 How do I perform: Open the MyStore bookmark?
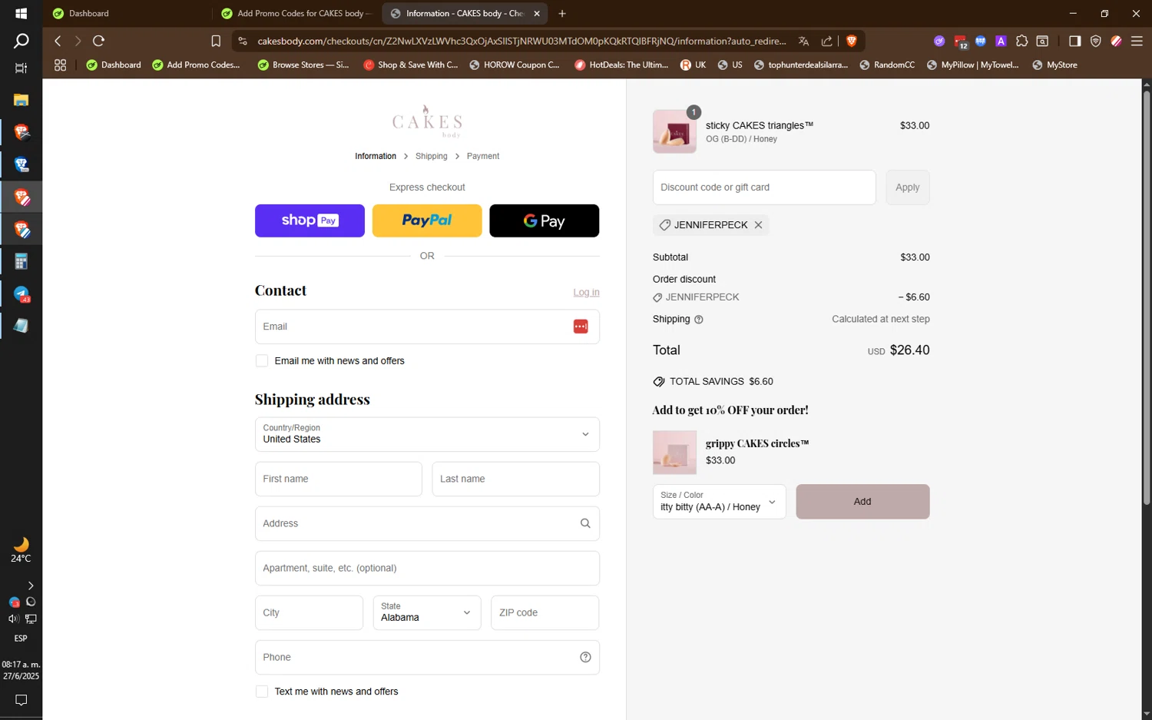pos(1054,65)
